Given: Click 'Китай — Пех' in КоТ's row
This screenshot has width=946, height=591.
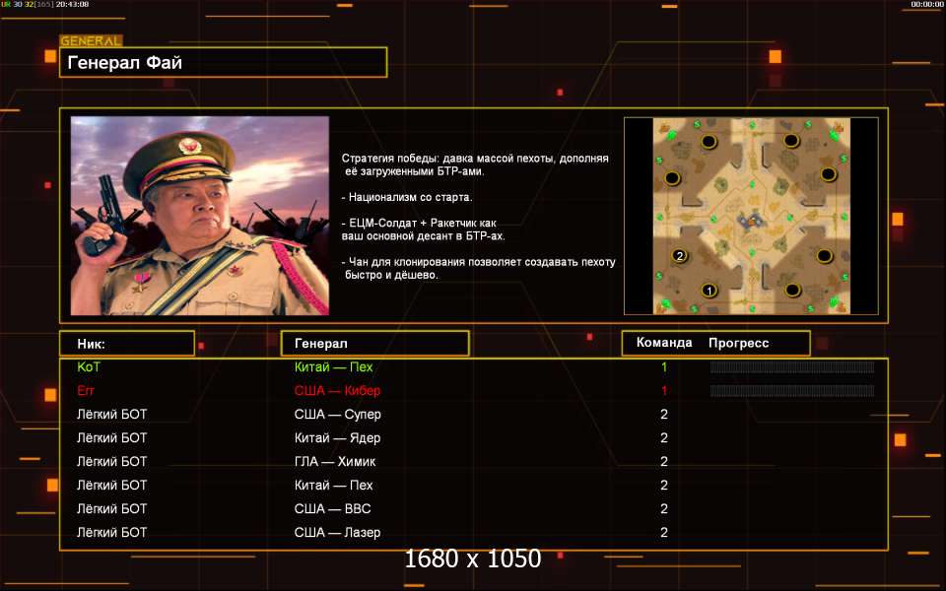Looking at the screenshot, I should 334,366.
